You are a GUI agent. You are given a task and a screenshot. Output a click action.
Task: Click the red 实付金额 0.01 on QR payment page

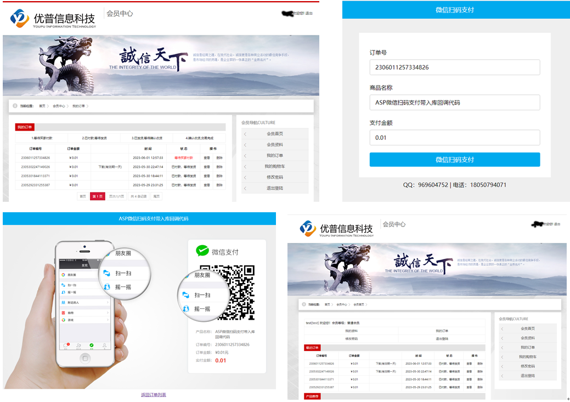pos(221,360)
